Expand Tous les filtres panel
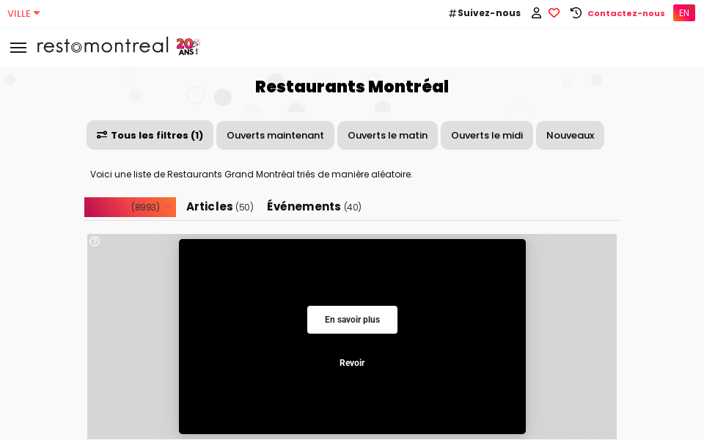The width and height of the screenshot is (704, 440). pyautogui.click(x=150, y=135)
